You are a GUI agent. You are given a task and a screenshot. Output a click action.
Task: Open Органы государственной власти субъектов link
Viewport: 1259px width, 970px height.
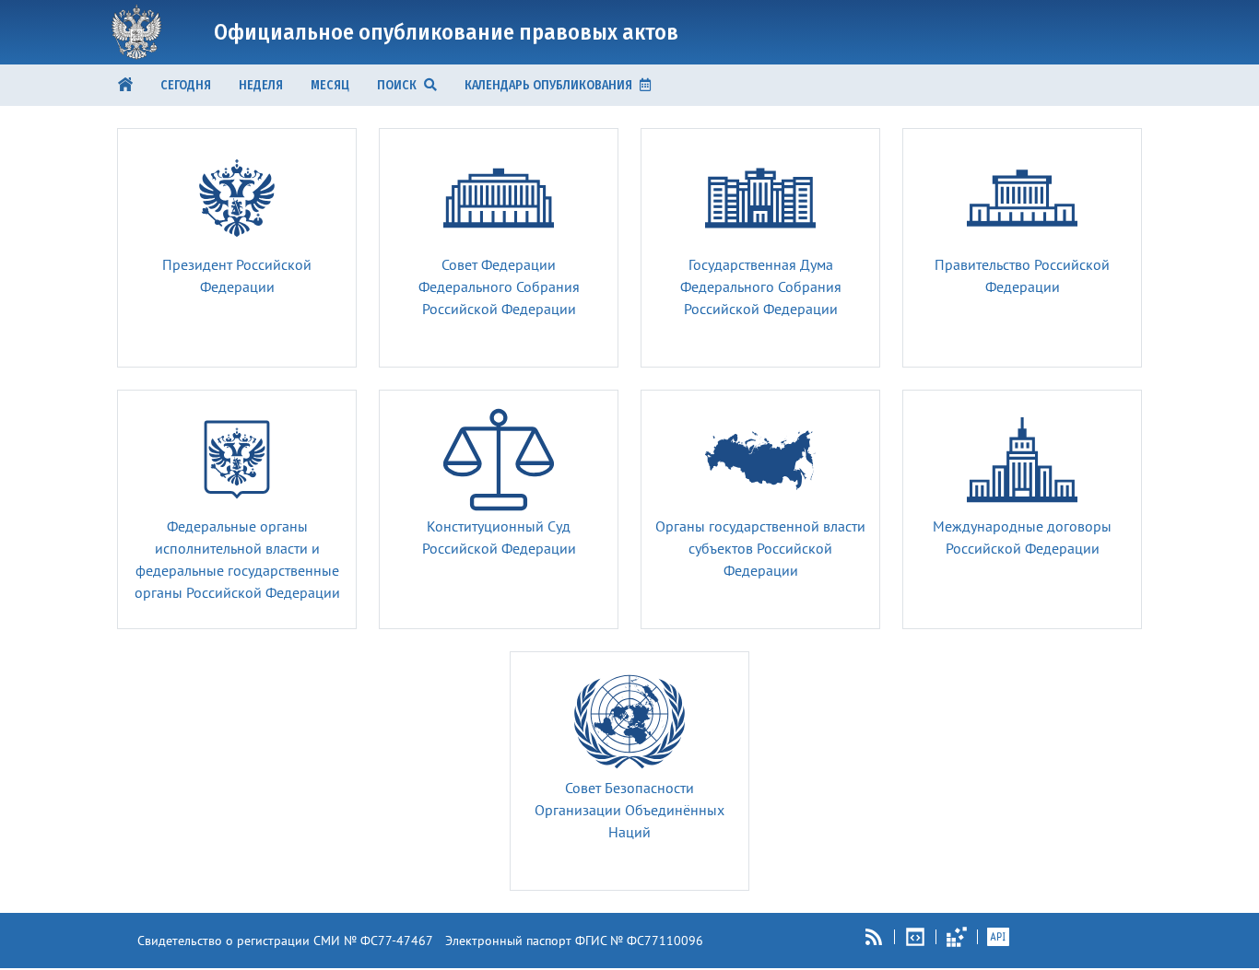pos(760,549)
